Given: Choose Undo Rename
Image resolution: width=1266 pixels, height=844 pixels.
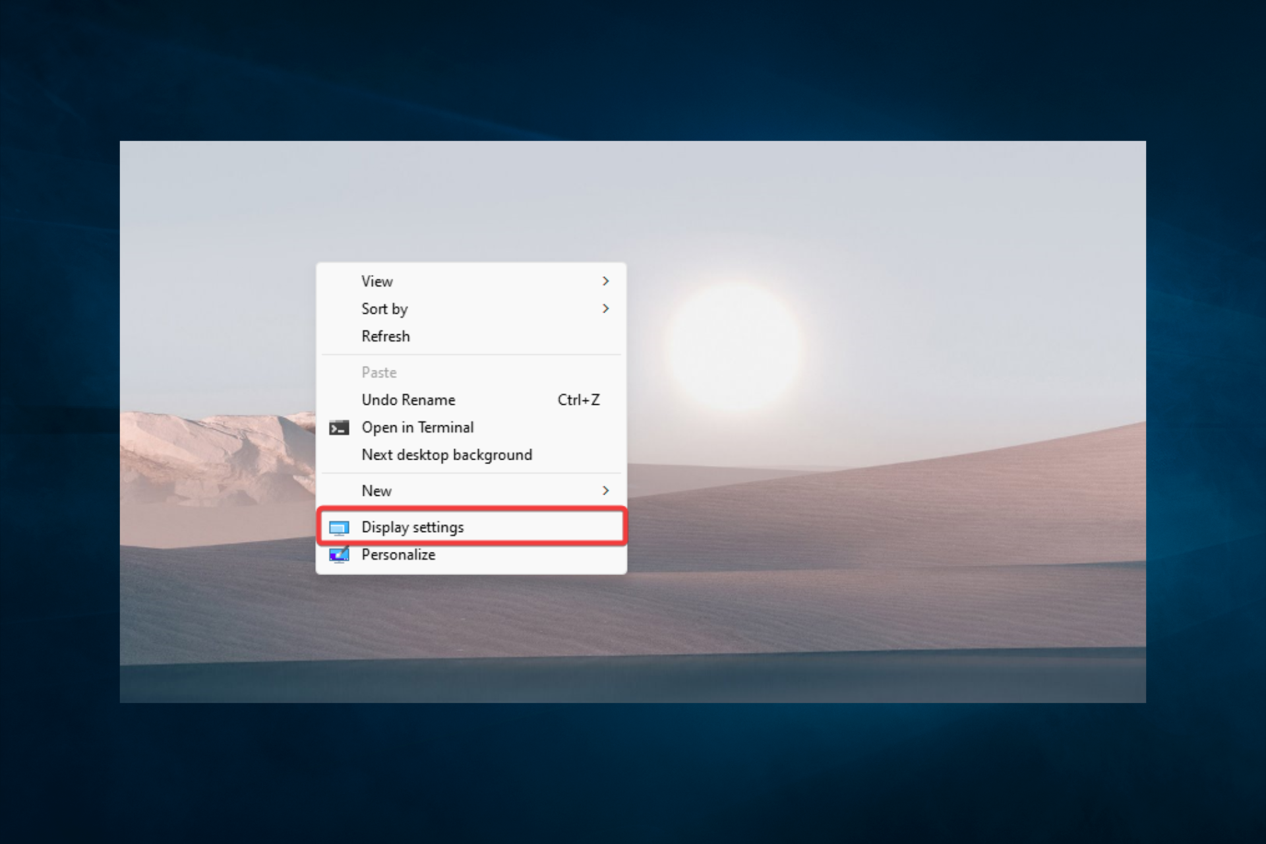Looking at the screenshot, I should pyautogui.click(x=407, y=400).
